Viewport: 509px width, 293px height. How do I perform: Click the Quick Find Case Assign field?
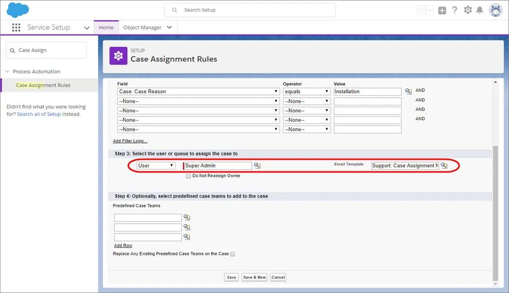pos(46,50)
